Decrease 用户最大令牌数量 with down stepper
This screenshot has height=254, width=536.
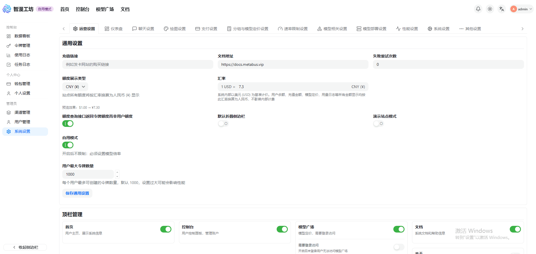(x=117, y=176)
